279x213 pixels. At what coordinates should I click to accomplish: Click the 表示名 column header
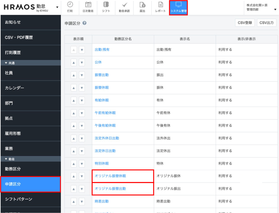[x=185, y=39]
